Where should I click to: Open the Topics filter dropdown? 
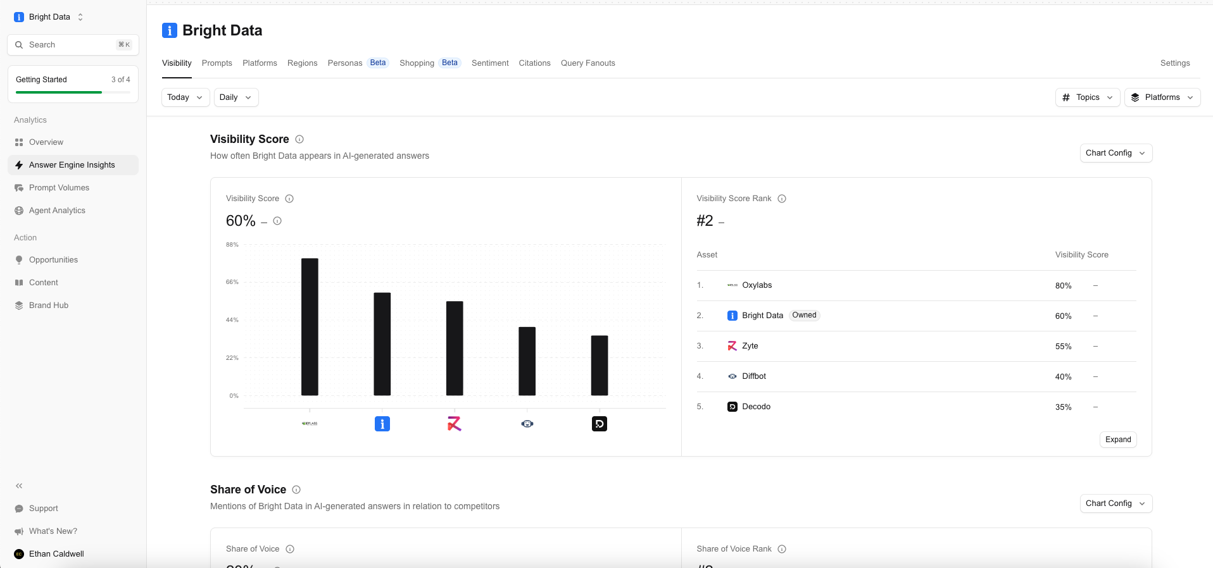coord(1088,97)
